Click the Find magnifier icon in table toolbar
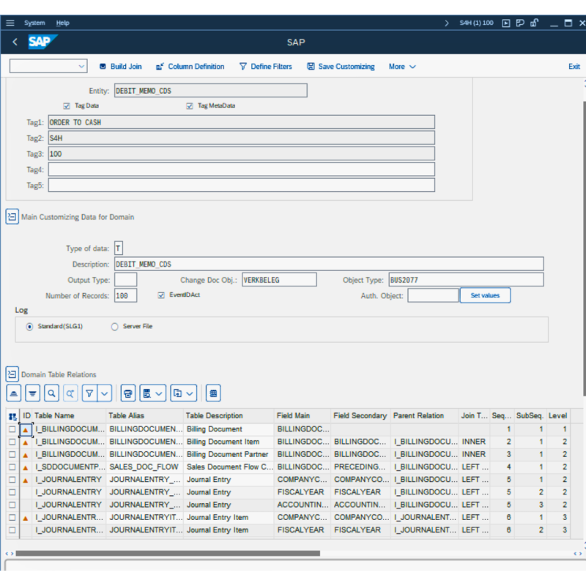The width and height of the screenshot is (586, 586). (51, 393)
